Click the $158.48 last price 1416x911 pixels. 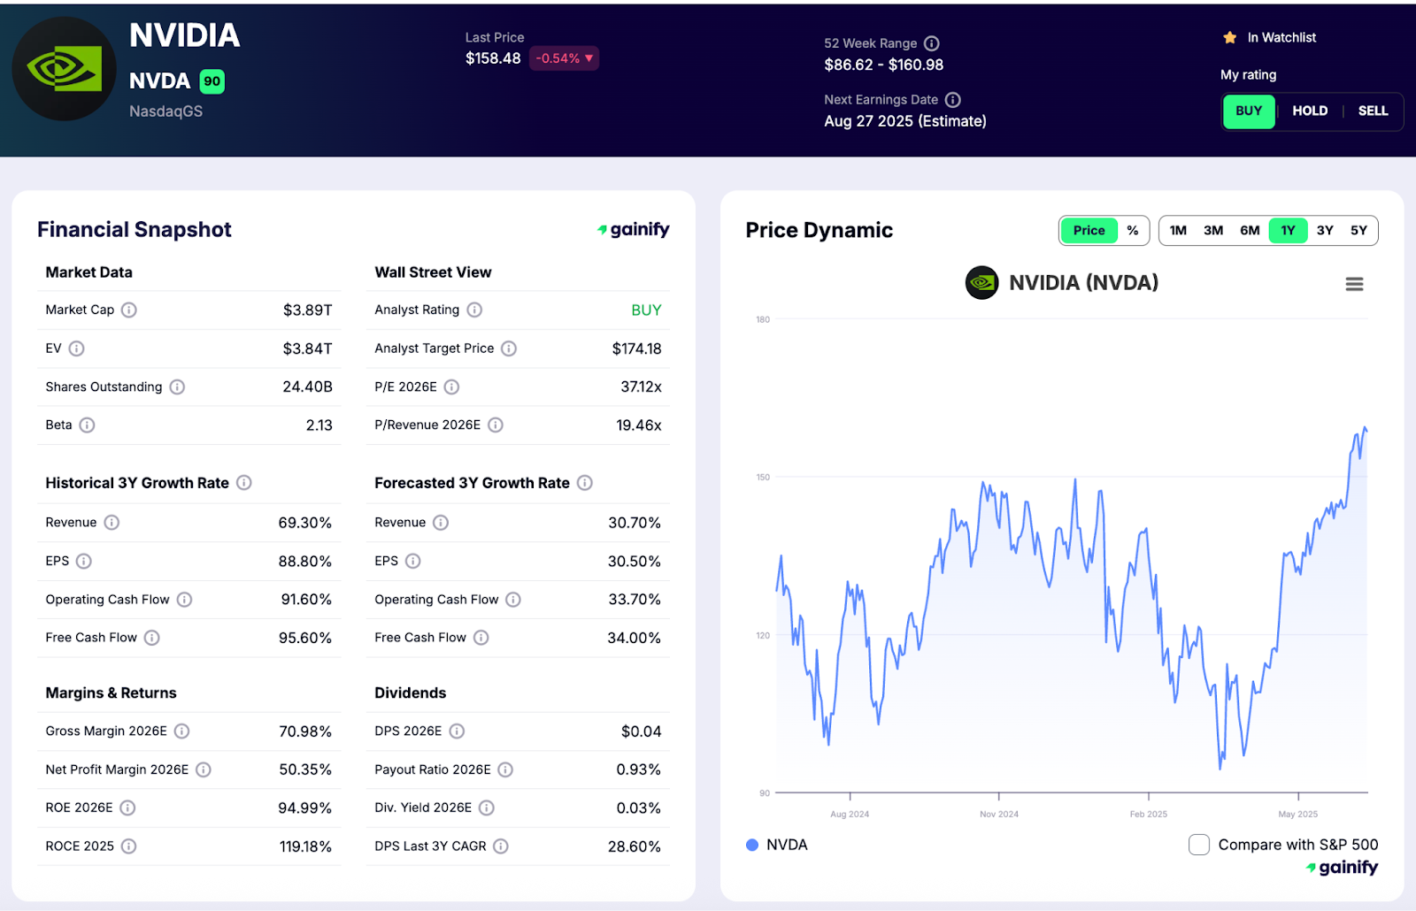493,58
